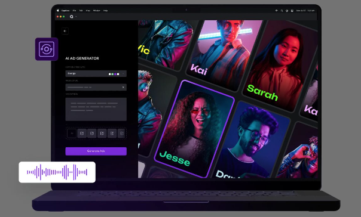361x217 pixels.
Task: Open the Edit menu
Action: tap(81, 11)
